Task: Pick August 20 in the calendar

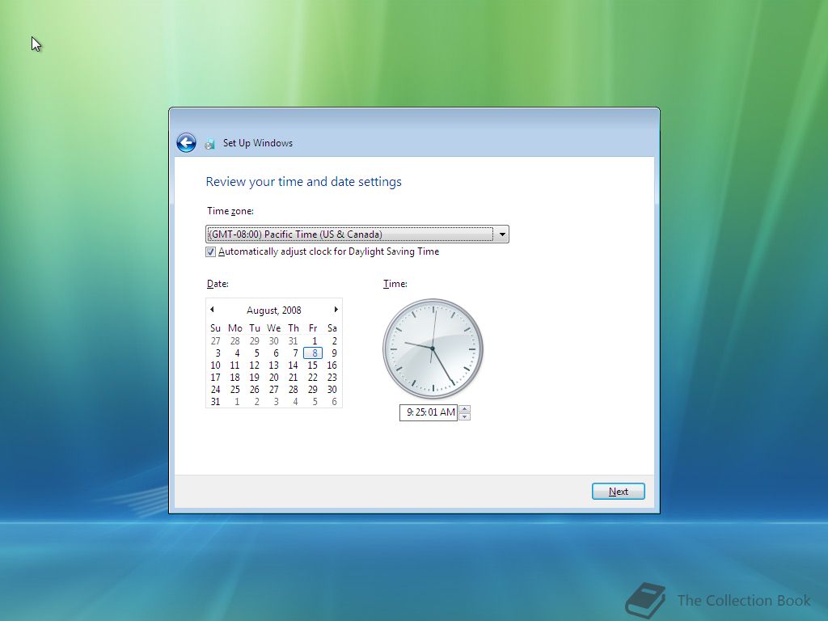Action: [273, 378]
